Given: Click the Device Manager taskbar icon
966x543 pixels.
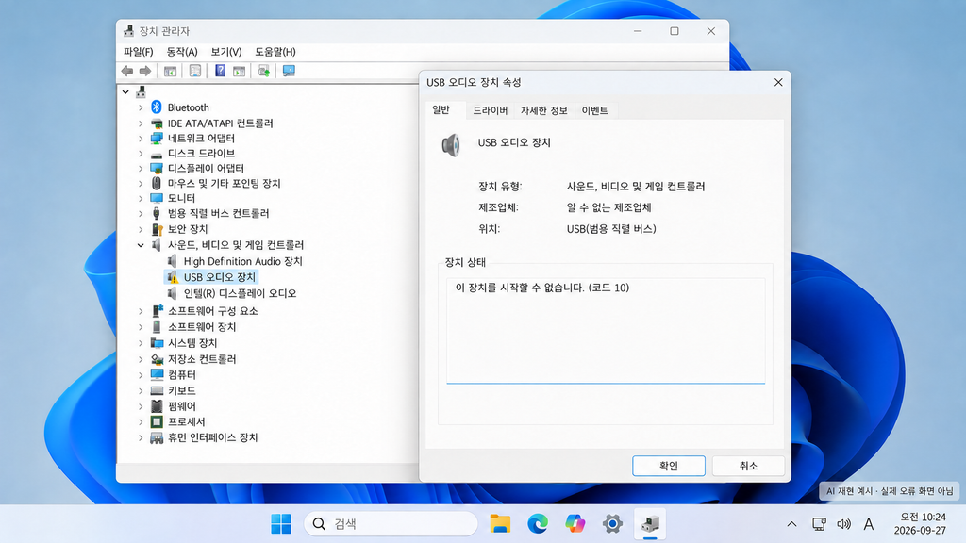Looking at the screenshot, I should (650, 524).
